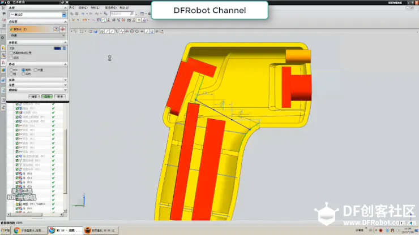Screen dimensions: 419x235
Task: Click the wrench icon inside the command finder box
Action: click(132, 14)
